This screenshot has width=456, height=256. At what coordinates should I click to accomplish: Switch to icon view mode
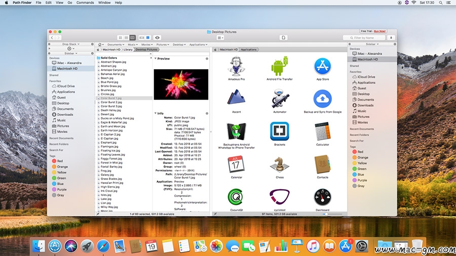[x=120, y=38]
